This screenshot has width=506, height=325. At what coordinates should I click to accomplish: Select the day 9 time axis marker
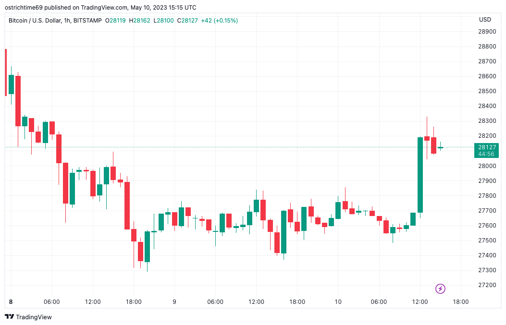pyautogui.click(x=174, y=302)
